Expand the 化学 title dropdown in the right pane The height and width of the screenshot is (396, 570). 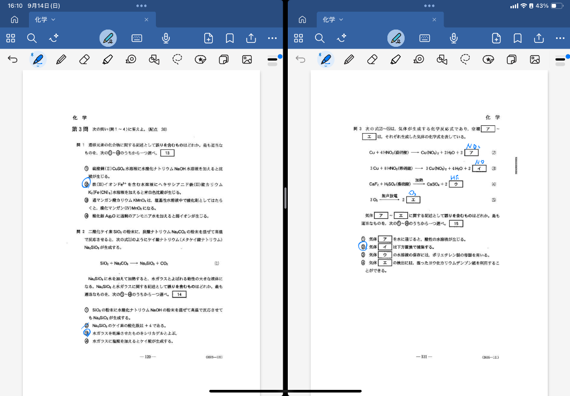coord(341,19)
